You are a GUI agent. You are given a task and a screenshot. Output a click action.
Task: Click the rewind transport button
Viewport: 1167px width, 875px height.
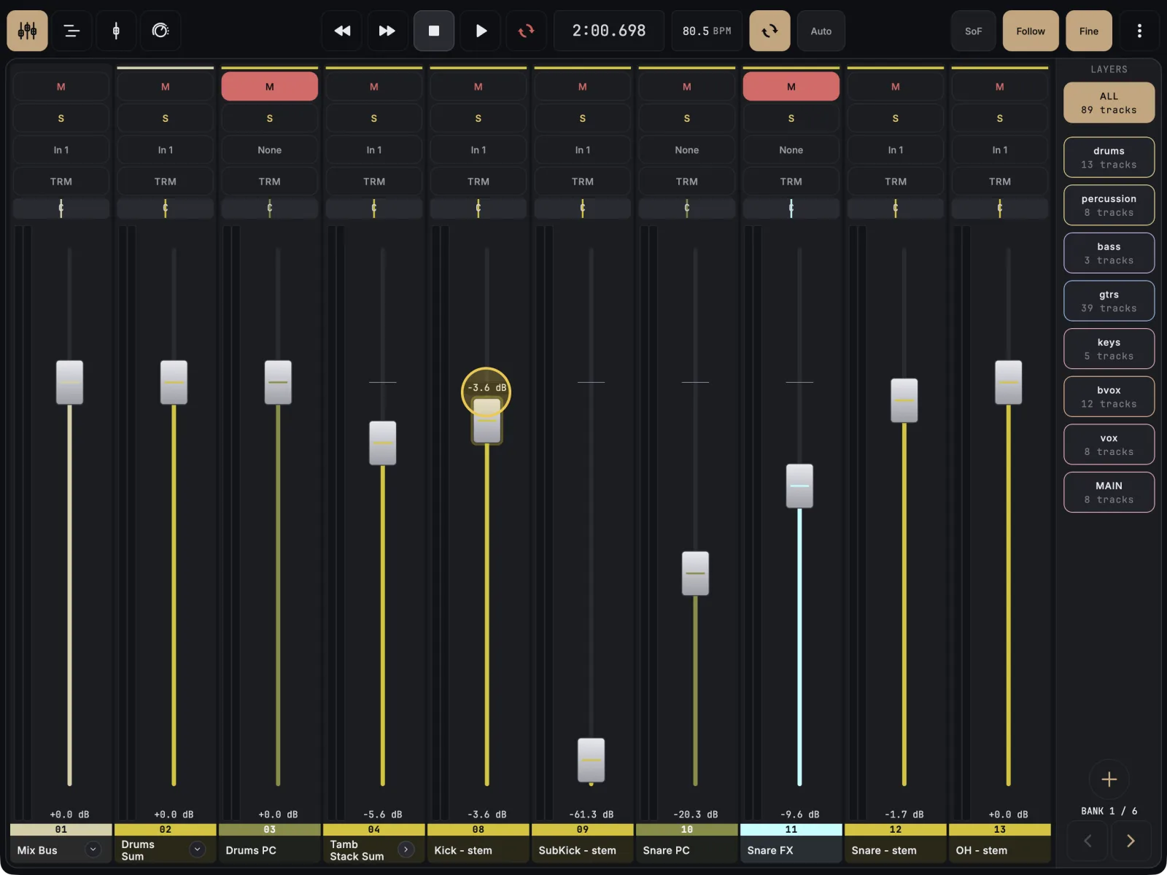tap(342, 31)
